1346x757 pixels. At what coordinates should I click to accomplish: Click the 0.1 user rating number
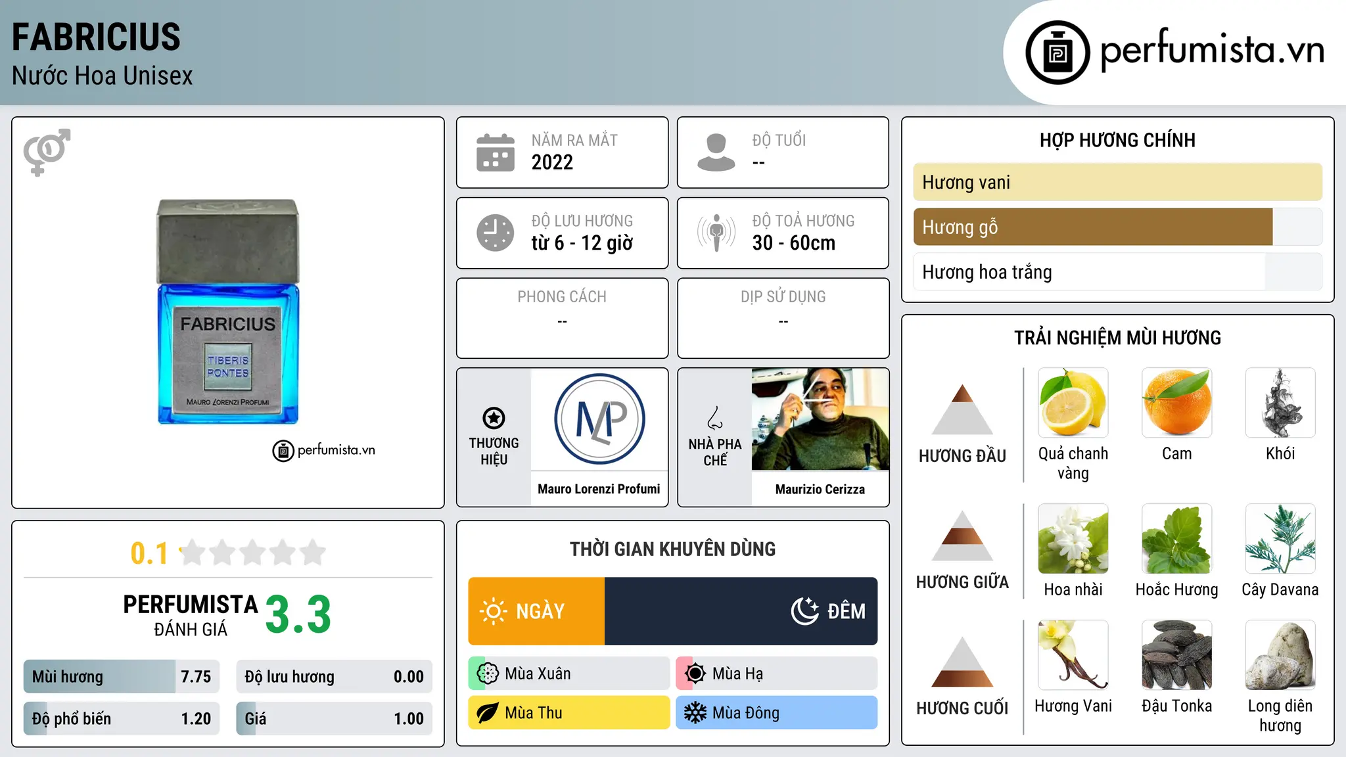(149, 553)
